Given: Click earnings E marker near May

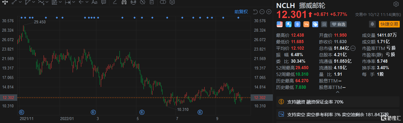Looking at the screenshot, I should [x=142, y=112].
